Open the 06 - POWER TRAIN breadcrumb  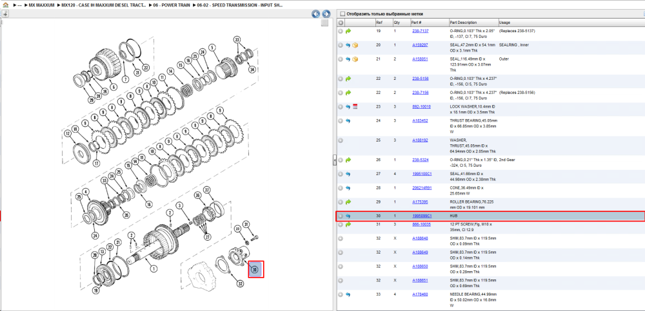coord(170,5)
